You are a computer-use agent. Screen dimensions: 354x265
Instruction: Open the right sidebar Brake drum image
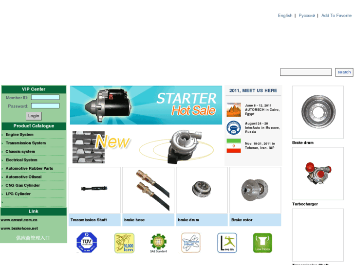(318, 112)
